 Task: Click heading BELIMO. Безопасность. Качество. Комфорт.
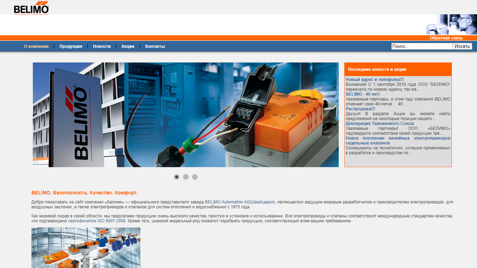(x=85, y=193)
